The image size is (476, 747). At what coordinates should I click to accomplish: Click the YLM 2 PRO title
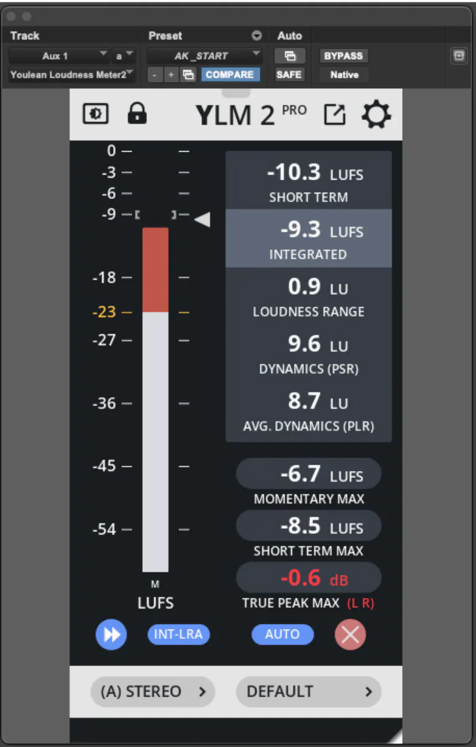point(252,115)
